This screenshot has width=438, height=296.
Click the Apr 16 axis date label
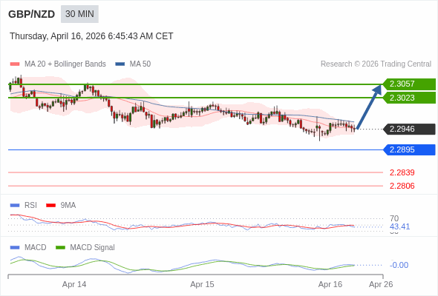(x=330, y=285)
